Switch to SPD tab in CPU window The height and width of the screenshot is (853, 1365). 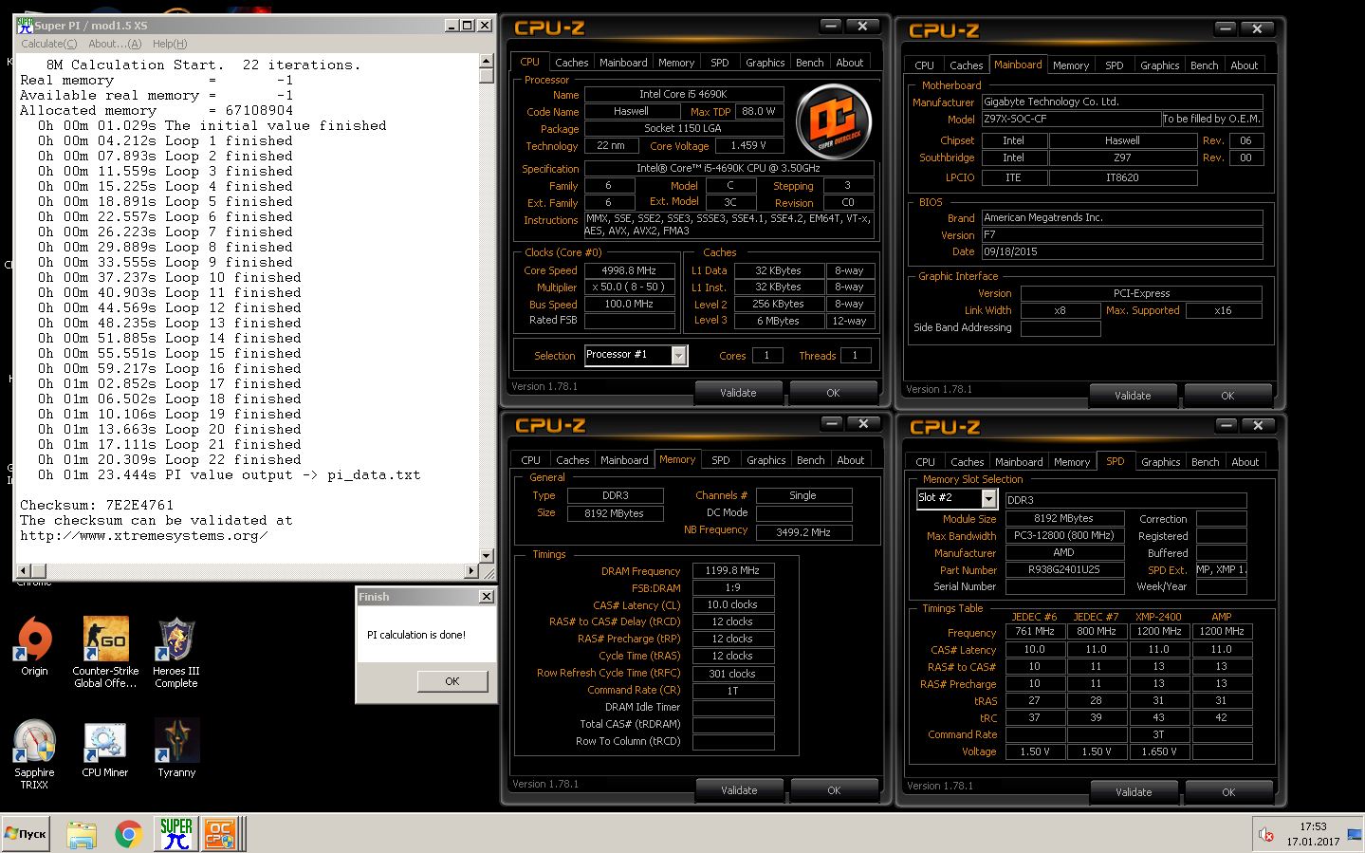tap(720, 63)
